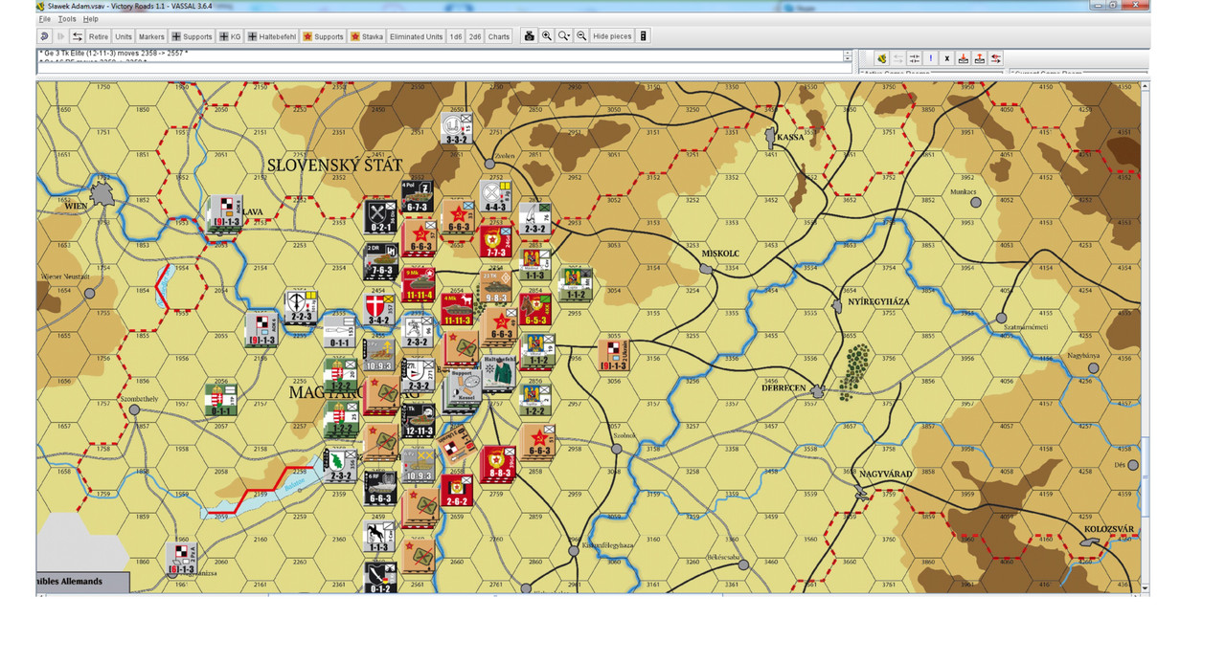Select the 0-1-1 Hungarian counter in hex 2056
Image resolution: width=1226 pixels, height=663 pixels.
[x=221, y=400]
